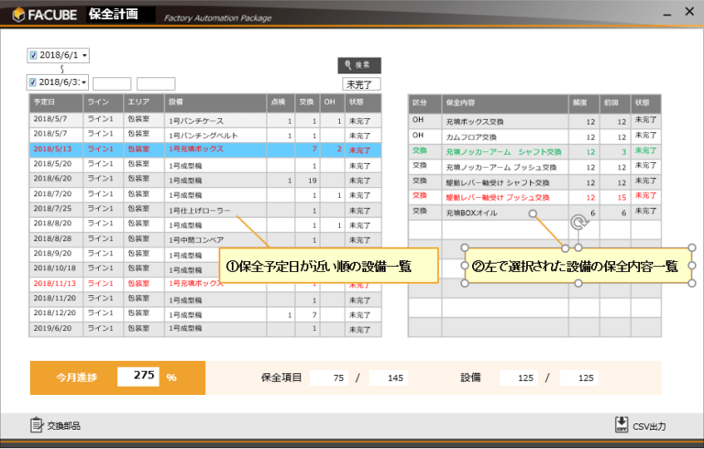Click the 予定日 column header
Viewport: 704px width, 449px height.
55,102
